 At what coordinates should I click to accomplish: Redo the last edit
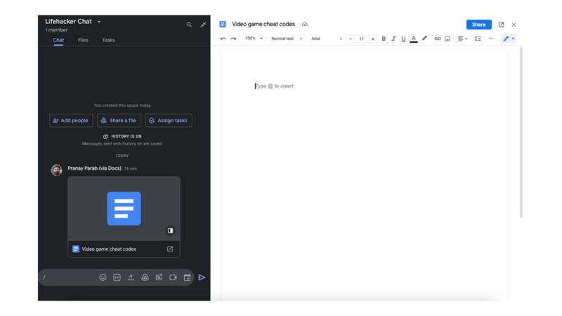click(233, 39)
